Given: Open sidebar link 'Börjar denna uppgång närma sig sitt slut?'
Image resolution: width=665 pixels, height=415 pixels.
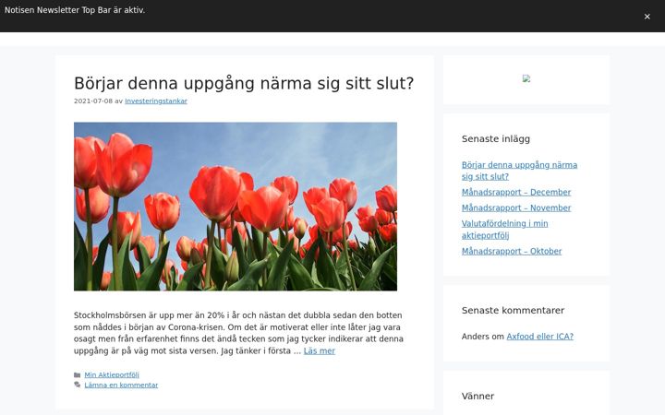Looking at the screenshot, I should (519, 171).
